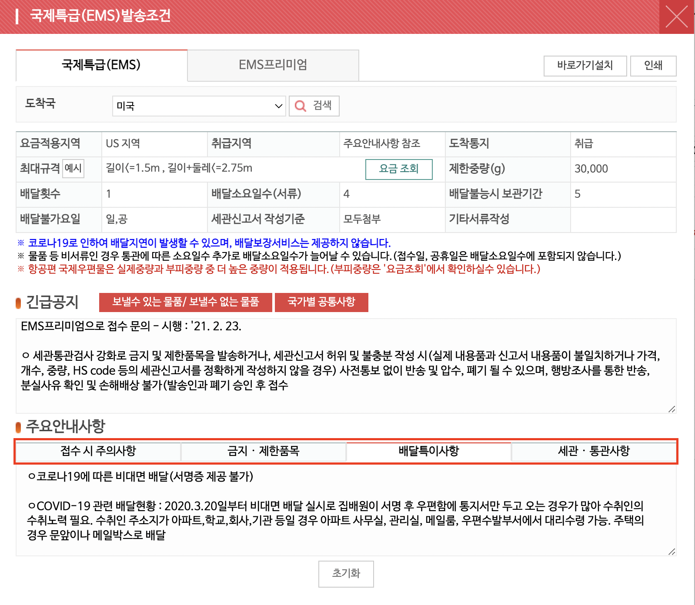Open 보낼수 있는 물품/ 보낼수 없는 물품

186,302
